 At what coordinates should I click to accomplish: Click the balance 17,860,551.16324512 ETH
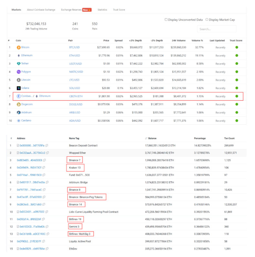[160, 145]
